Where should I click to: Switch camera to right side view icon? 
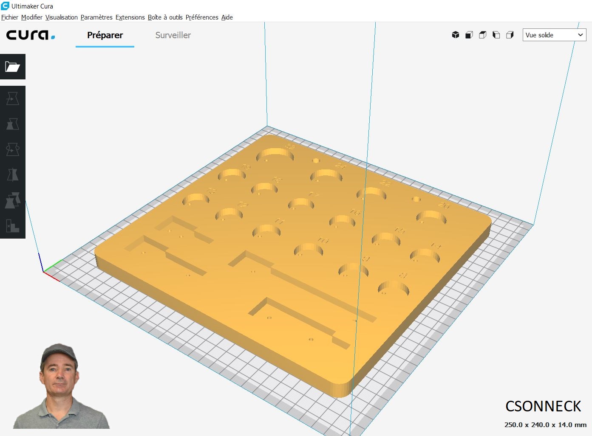click(x=510, y=35)
